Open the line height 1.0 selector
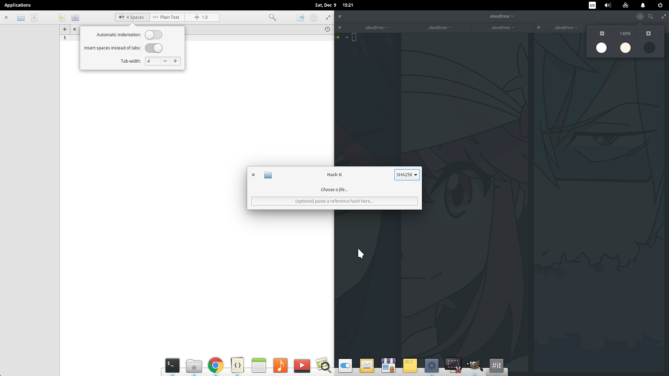Image resolution: width=669 pixels, height=376 pixels. pos(202,17)
